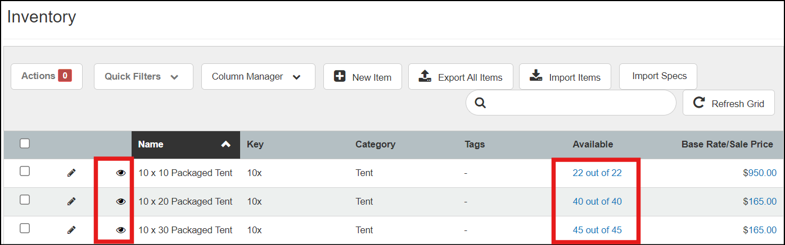Click the magnifying glass search icon
The width and height of the screenshot is (785, 245).
(x=480, y=103)
